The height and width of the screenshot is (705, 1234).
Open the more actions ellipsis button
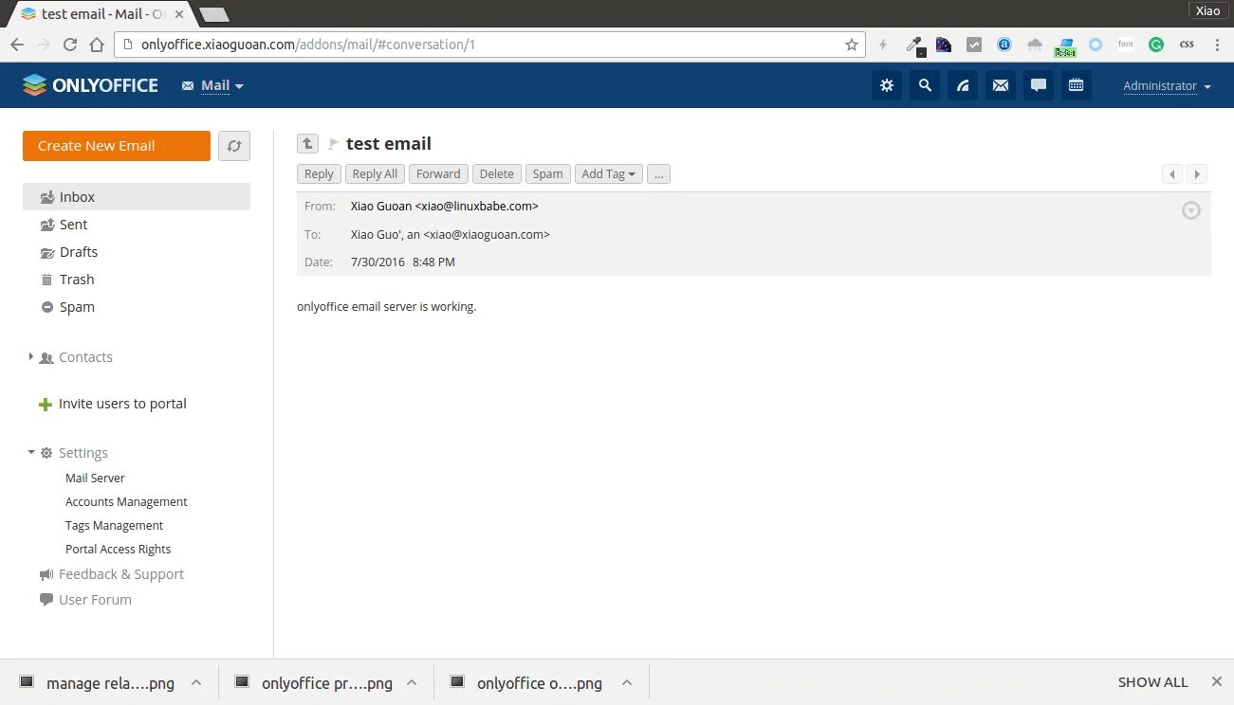(659, 174)
